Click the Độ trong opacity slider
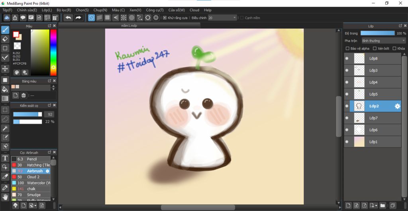The image size is (408, 211). click(x=378, y=33)
